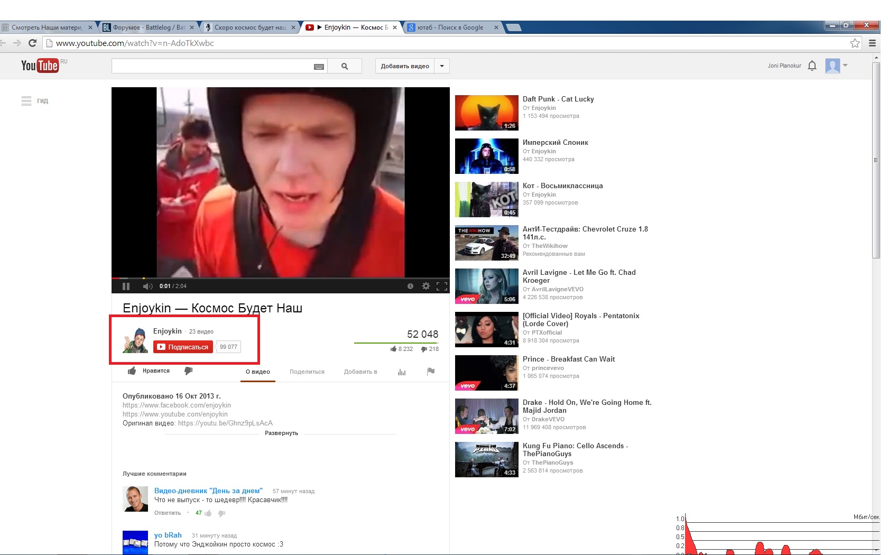Report video with the flag icon
This screenshot has height=555, width=888.
point(431,371)
